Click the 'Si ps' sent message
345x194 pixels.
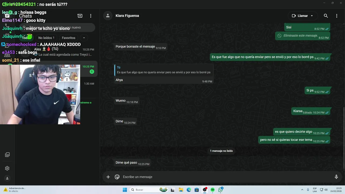pos(318,91)
